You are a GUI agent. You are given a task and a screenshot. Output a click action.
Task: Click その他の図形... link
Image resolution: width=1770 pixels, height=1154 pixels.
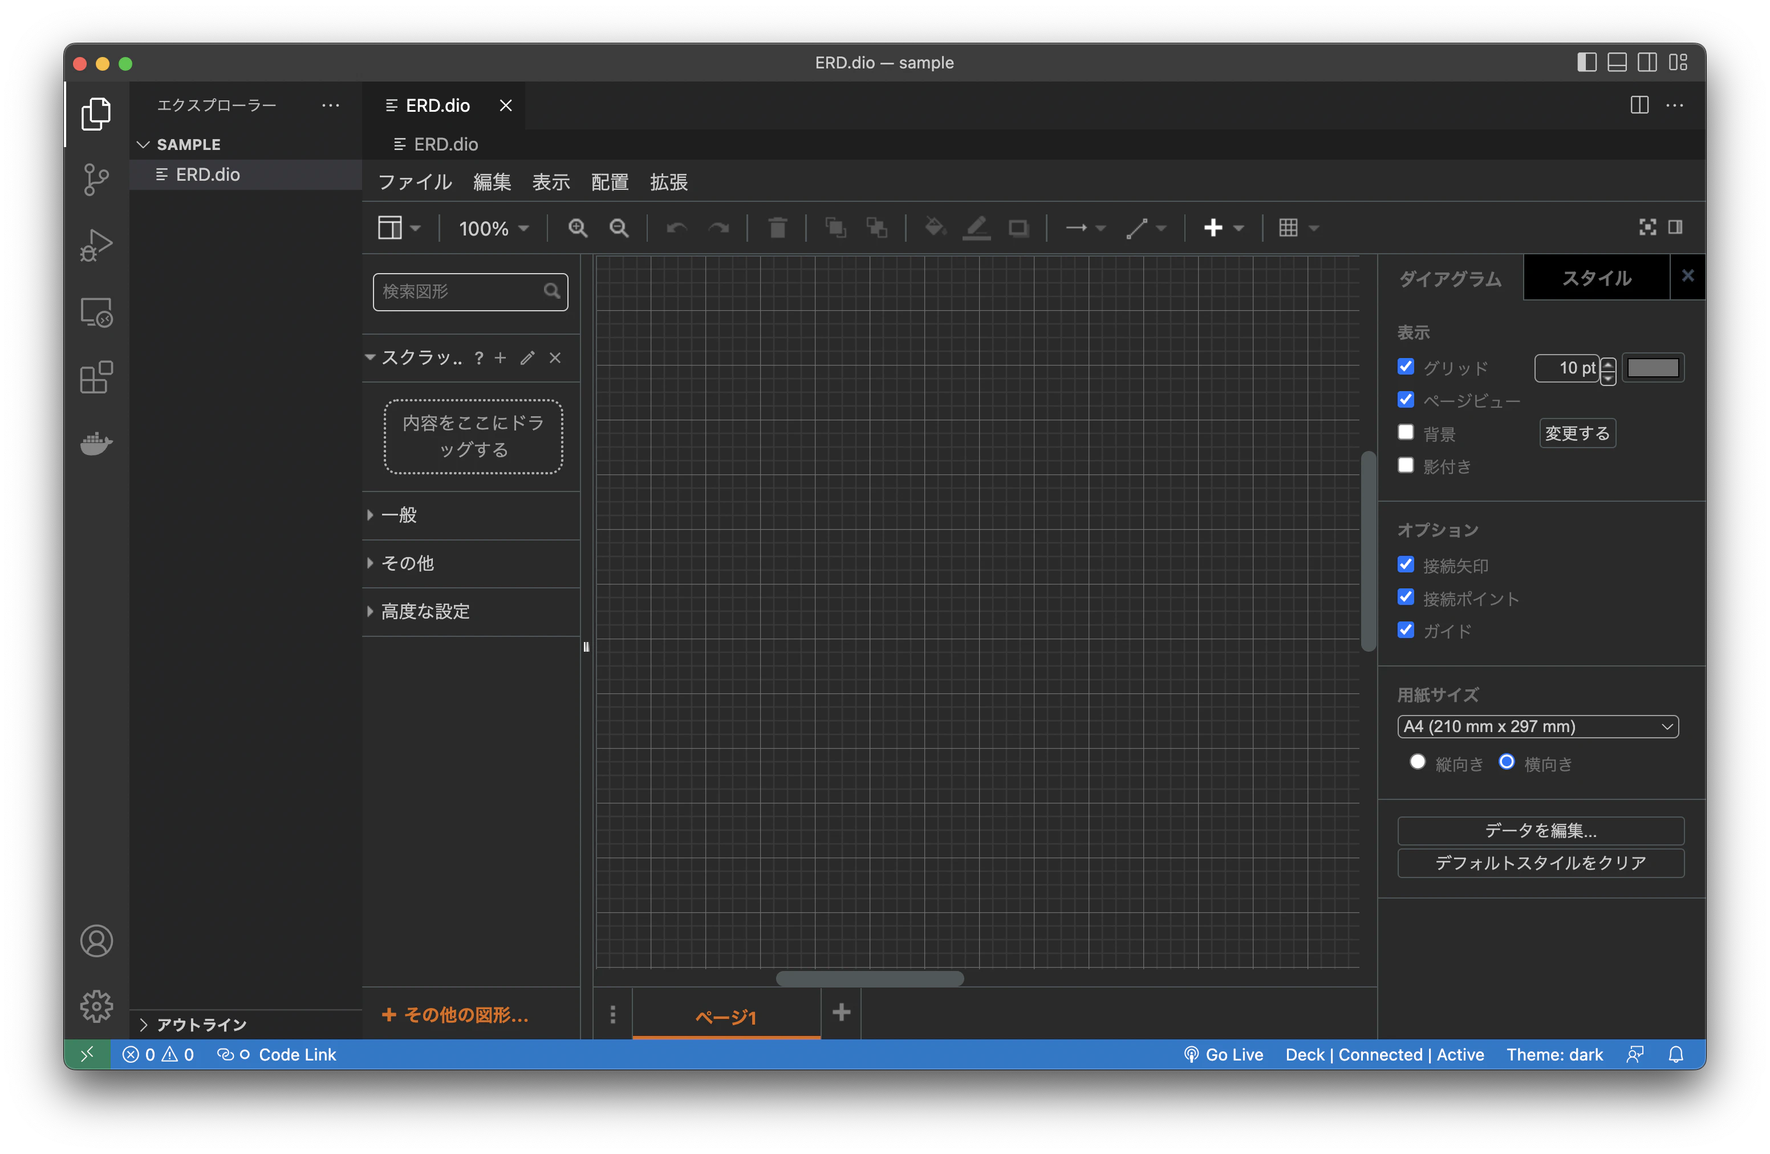coord(455,1015)
